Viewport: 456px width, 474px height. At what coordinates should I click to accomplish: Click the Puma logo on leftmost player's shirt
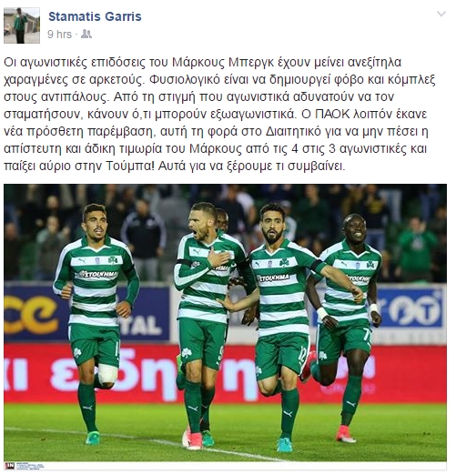(82, 260)
